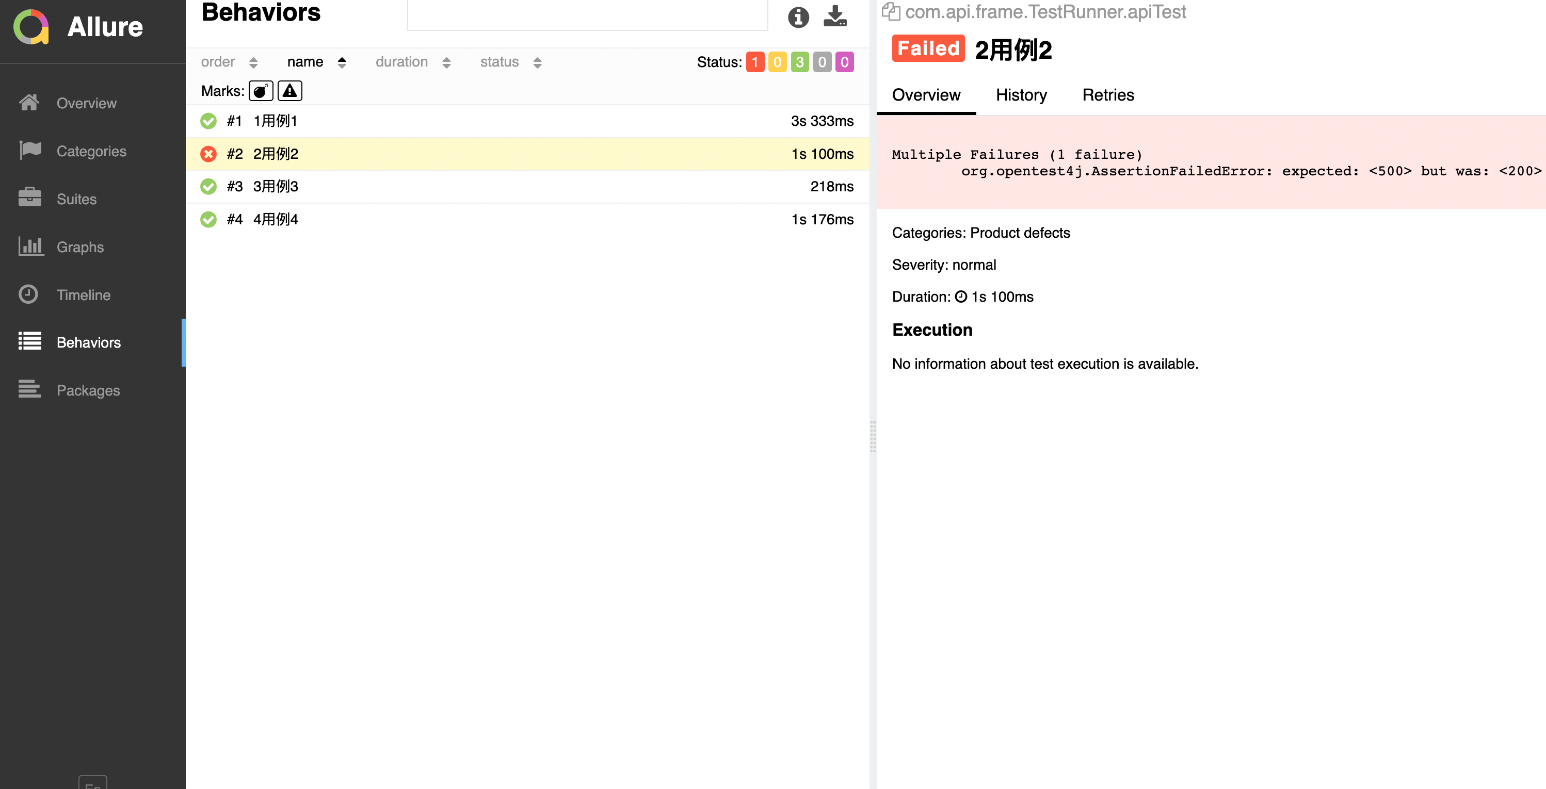The height and width of the screenshot is (789, 1546).
Task: Click the Behaviors search input field
Action: click(x=587, y=15)
